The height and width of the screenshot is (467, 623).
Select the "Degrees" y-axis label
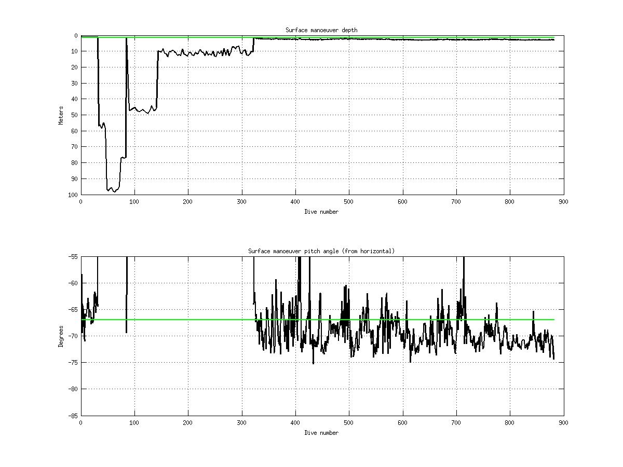[61, 336]
